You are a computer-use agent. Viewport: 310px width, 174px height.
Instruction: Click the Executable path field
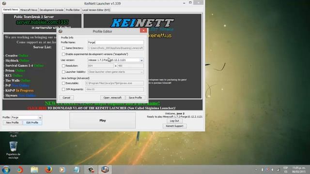[114, 83]
